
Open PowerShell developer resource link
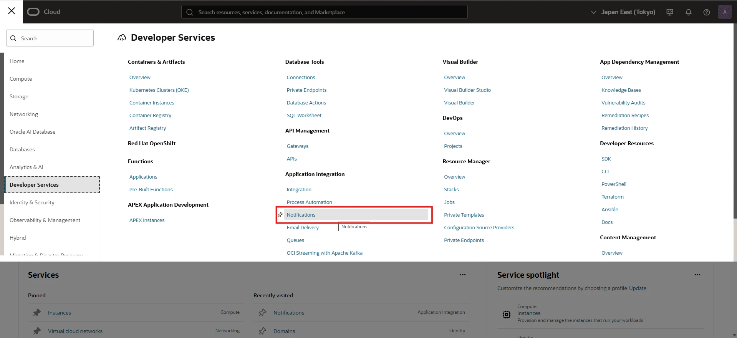(614, 184)
